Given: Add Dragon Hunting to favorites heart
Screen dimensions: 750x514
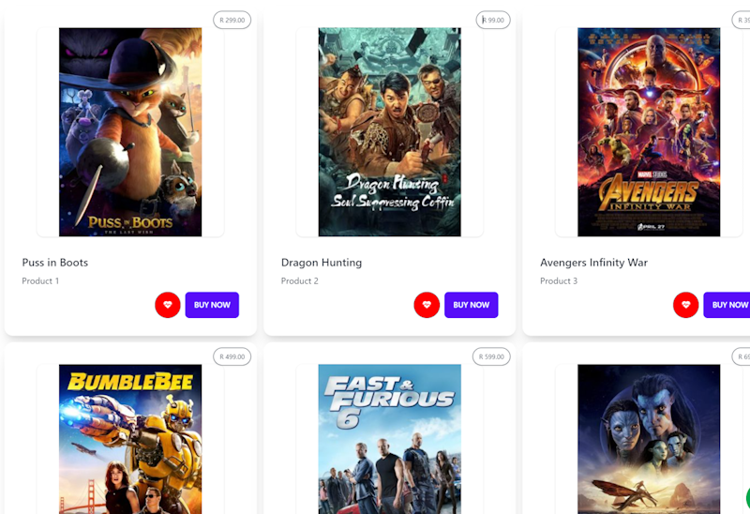Looking at the screenshot, I should point(427,305).
